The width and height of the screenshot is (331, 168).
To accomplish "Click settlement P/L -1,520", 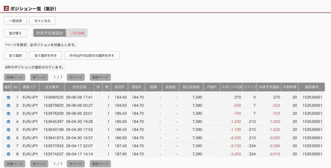I will [274, 130].
